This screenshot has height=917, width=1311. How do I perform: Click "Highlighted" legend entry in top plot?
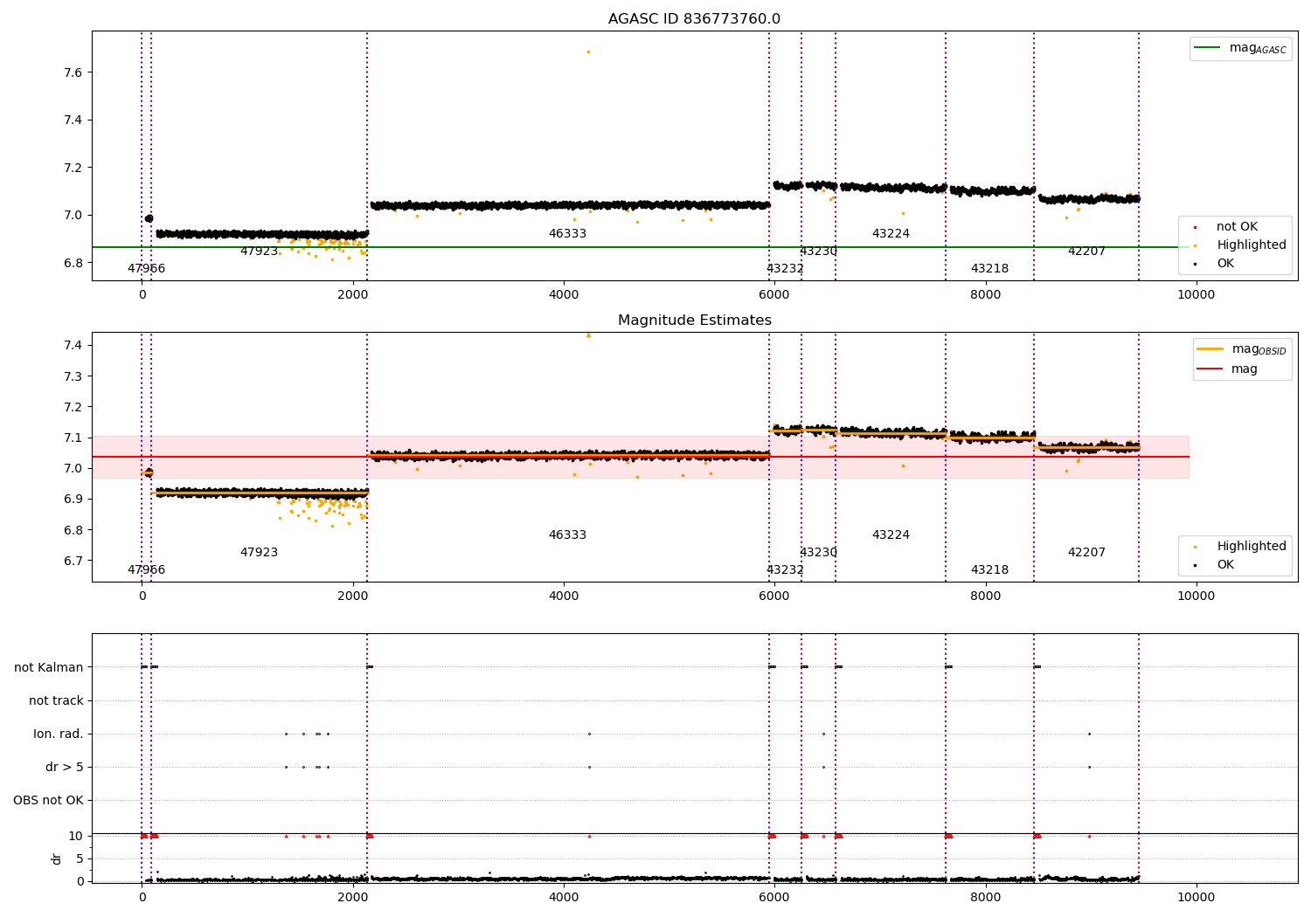(1241, 245)
